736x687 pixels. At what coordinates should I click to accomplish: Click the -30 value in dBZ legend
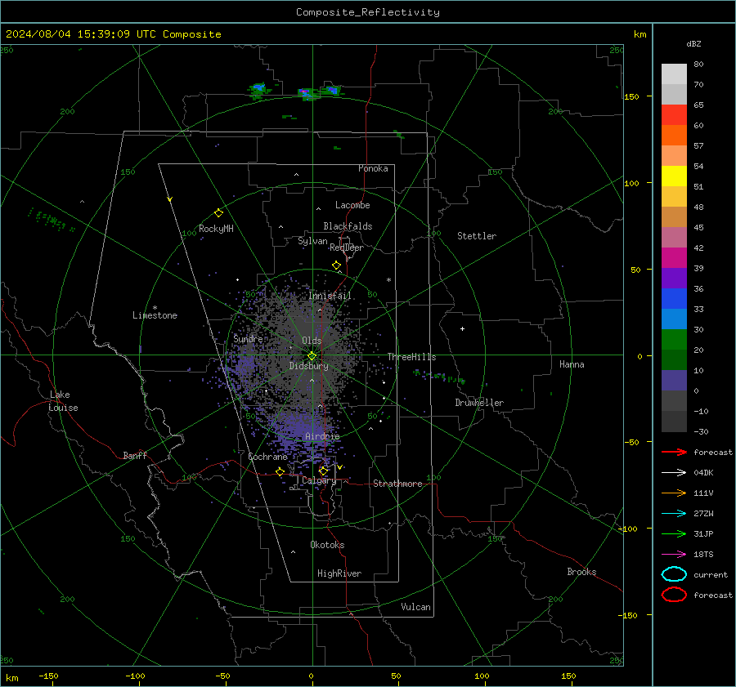[x=702, y=431]
